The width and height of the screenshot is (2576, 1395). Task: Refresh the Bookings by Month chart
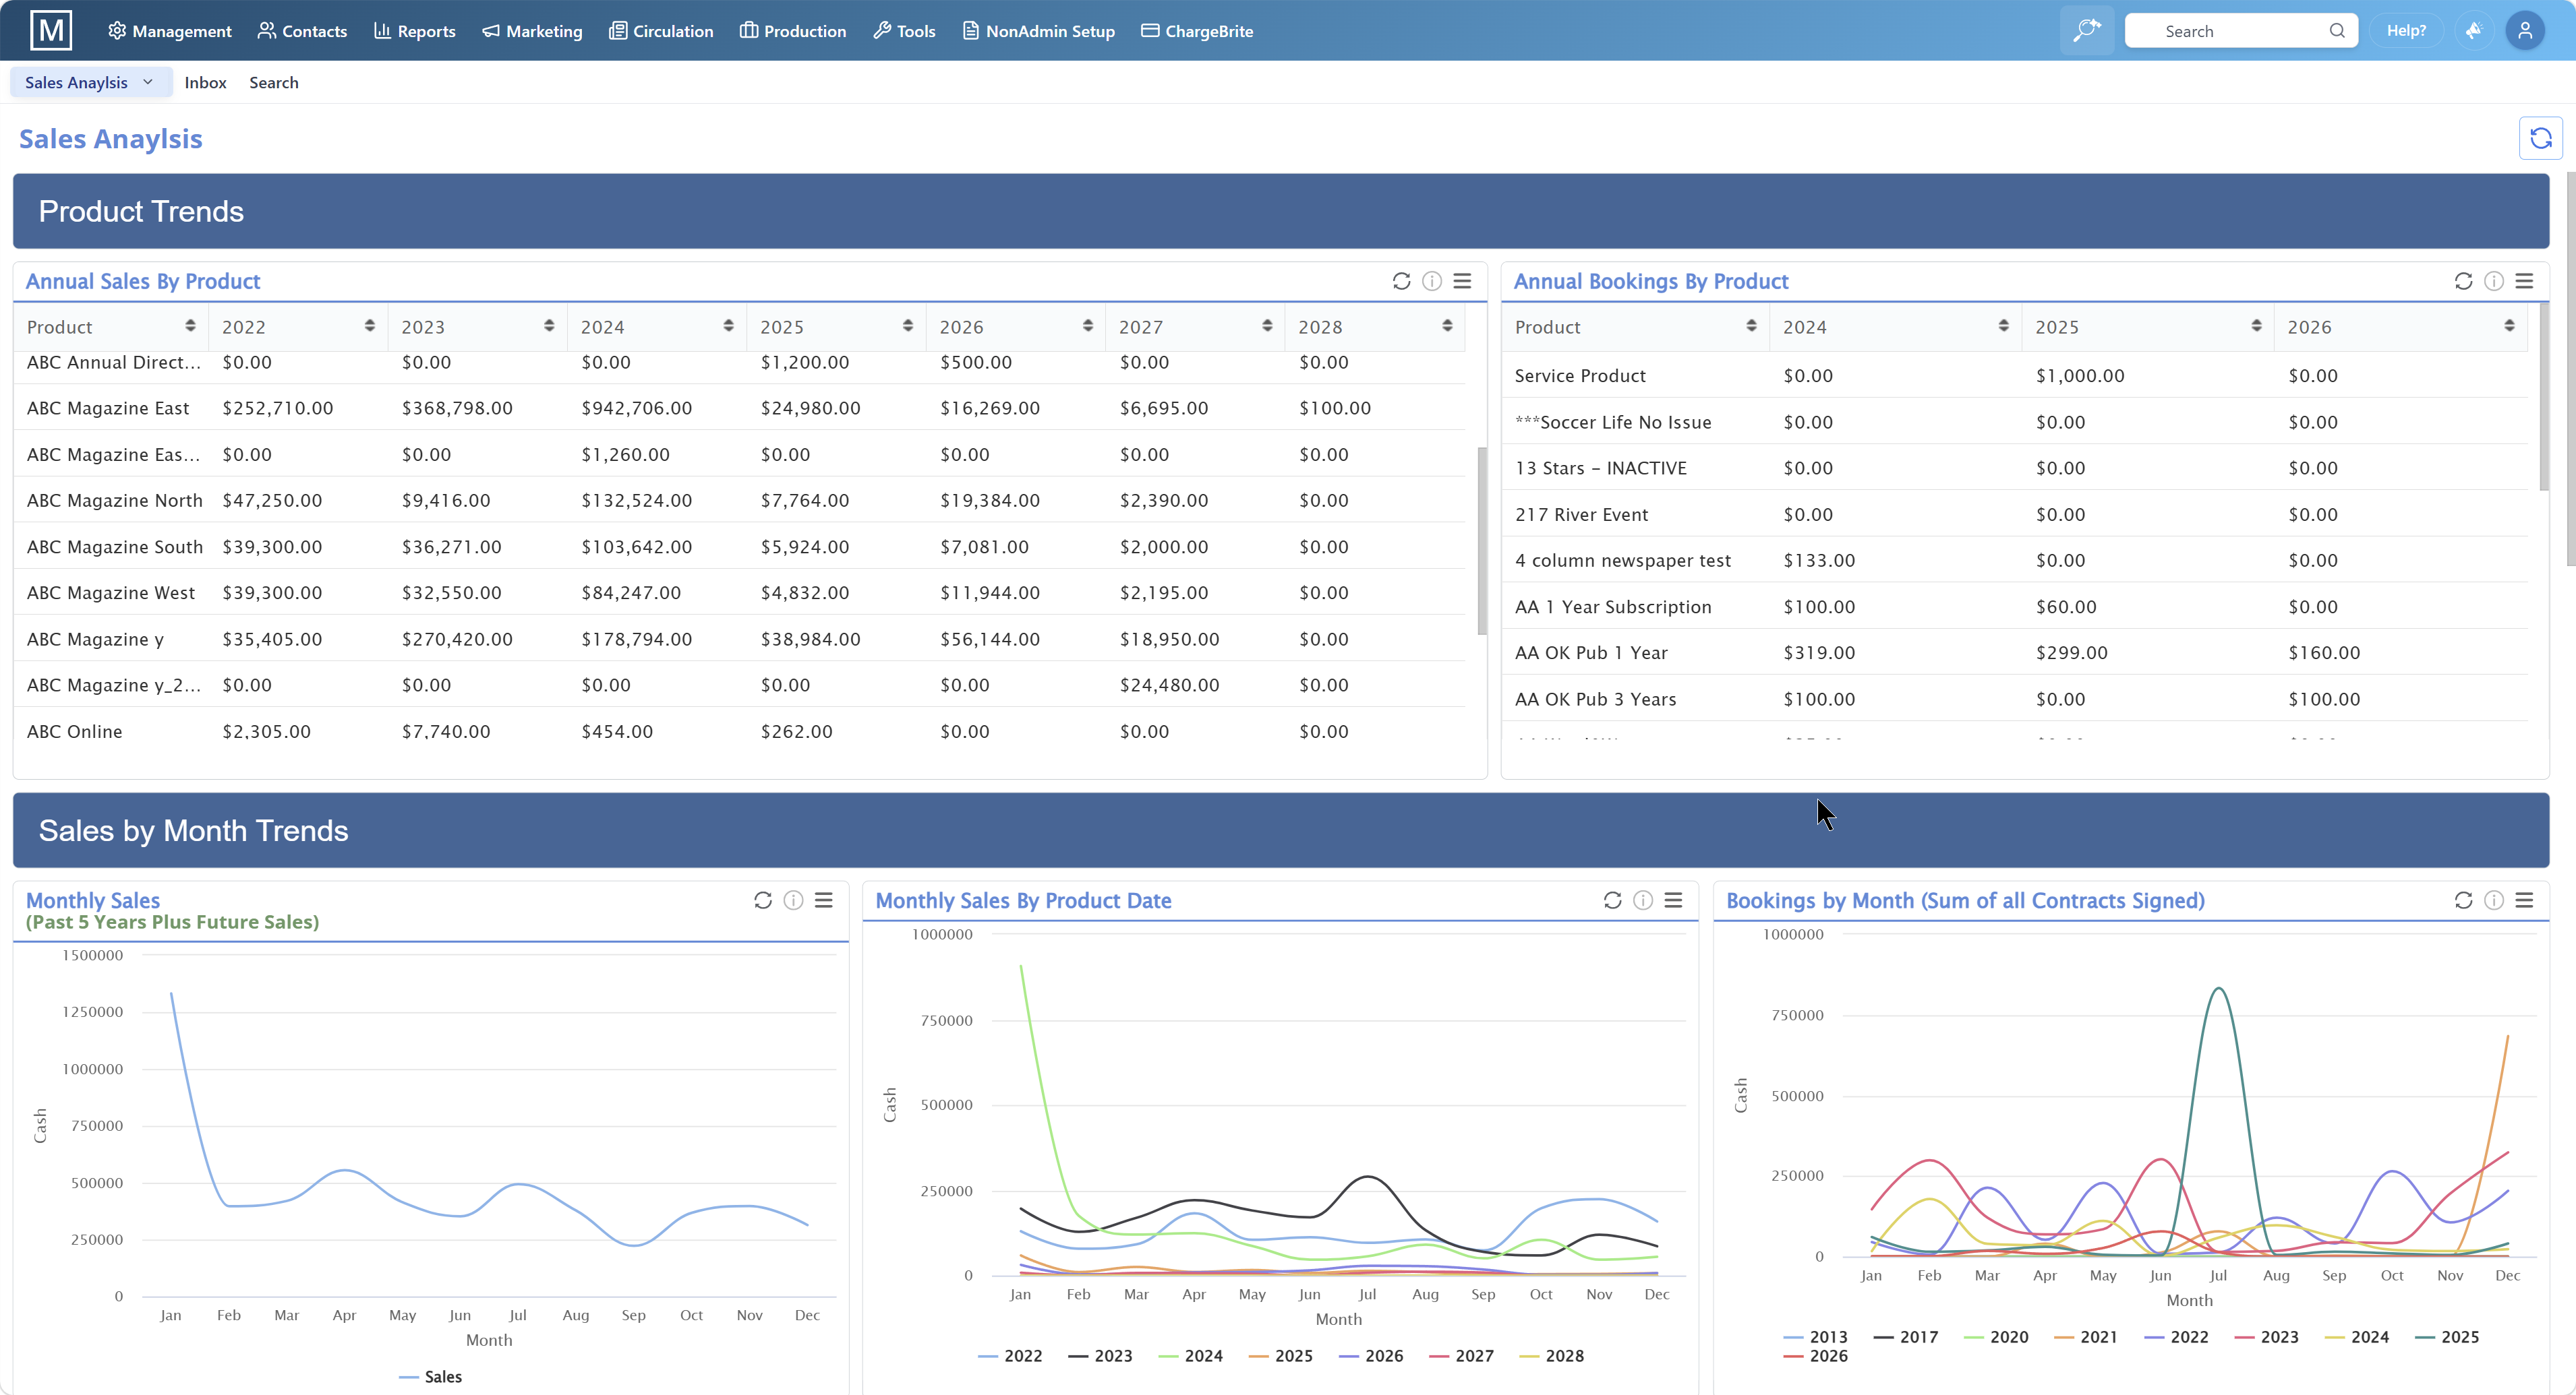[x=2463, y=900]
